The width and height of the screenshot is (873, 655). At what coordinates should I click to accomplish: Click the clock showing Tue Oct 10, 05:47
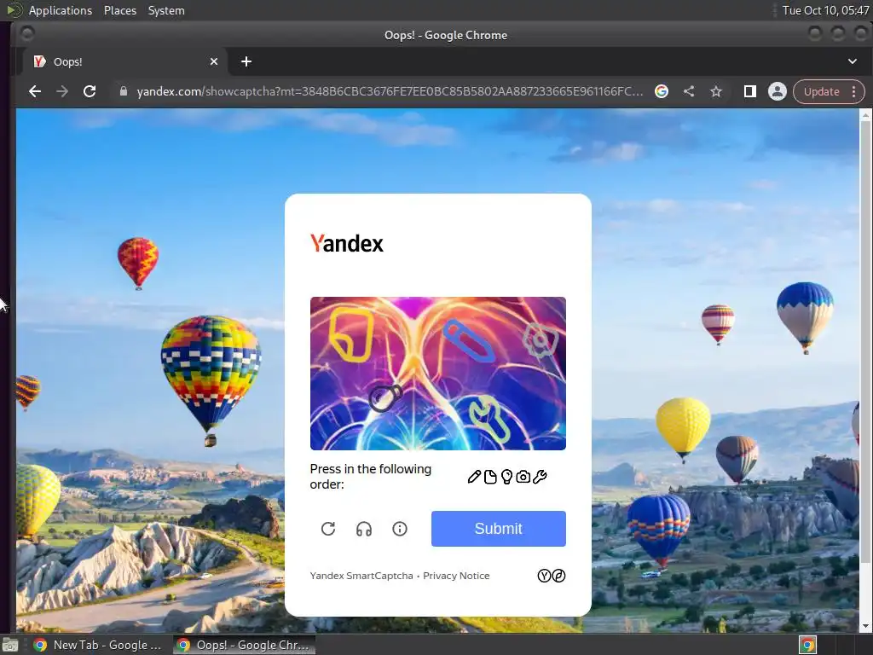[825, 10]
